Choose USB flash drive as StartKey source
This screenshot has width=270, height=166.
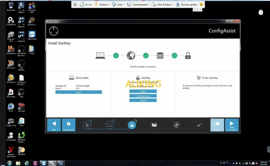(x=143, y=96)
